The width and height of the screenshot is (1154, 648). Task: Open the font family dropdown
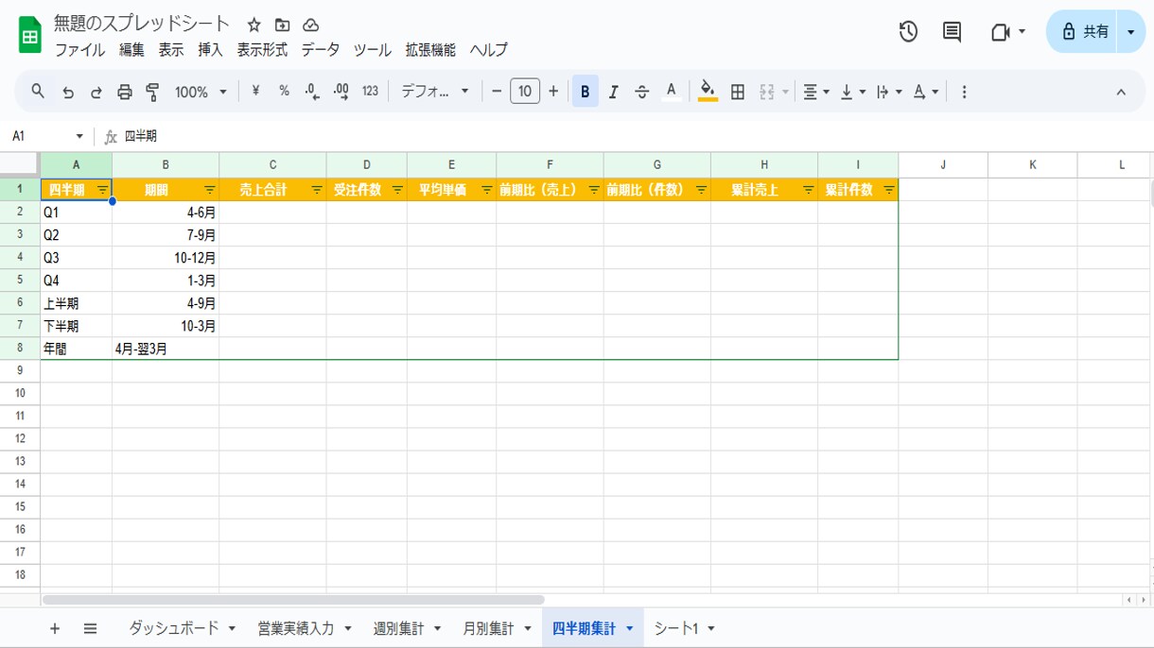[435, 92]
